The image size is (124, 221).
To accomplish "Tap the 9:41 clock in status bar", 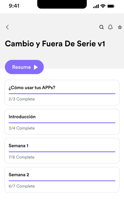I will pos(14,6).
